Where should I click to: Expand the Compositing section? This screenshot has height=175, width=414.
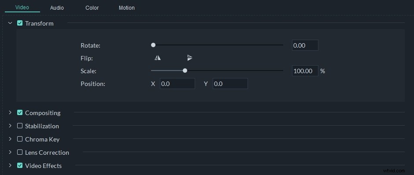(x=10, y=112)
